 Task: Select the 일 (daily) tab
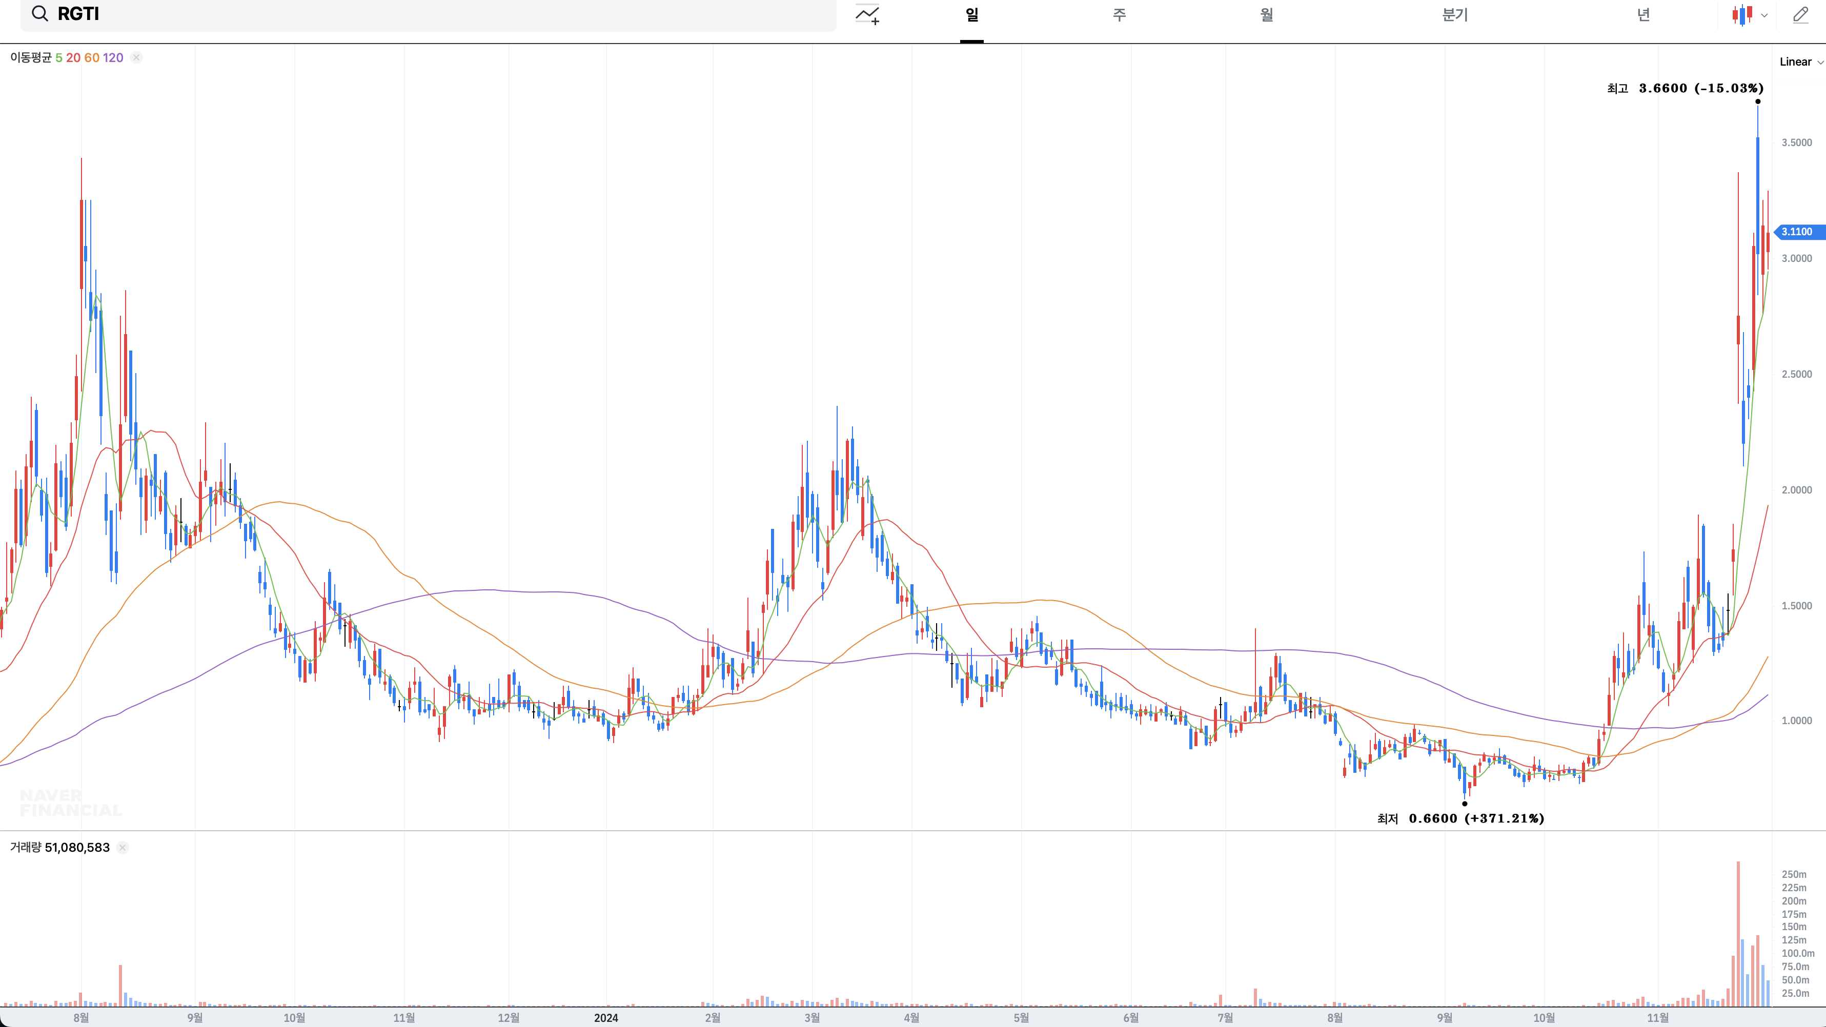pos(971,15)
